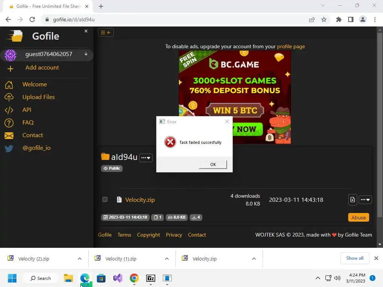The height and width of the screenshot is (287, 383).
Task: Open the Gofile footer link
Action: 105,235
